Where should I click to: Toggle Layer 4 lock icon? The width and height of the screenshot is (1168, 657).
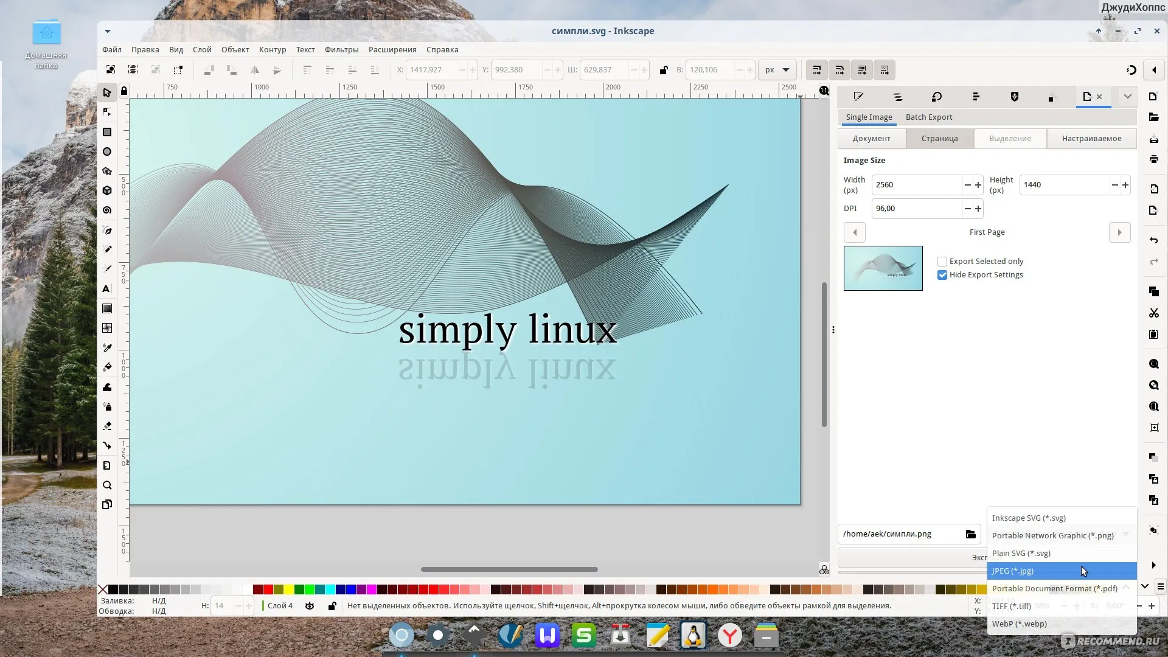point(332,606)
